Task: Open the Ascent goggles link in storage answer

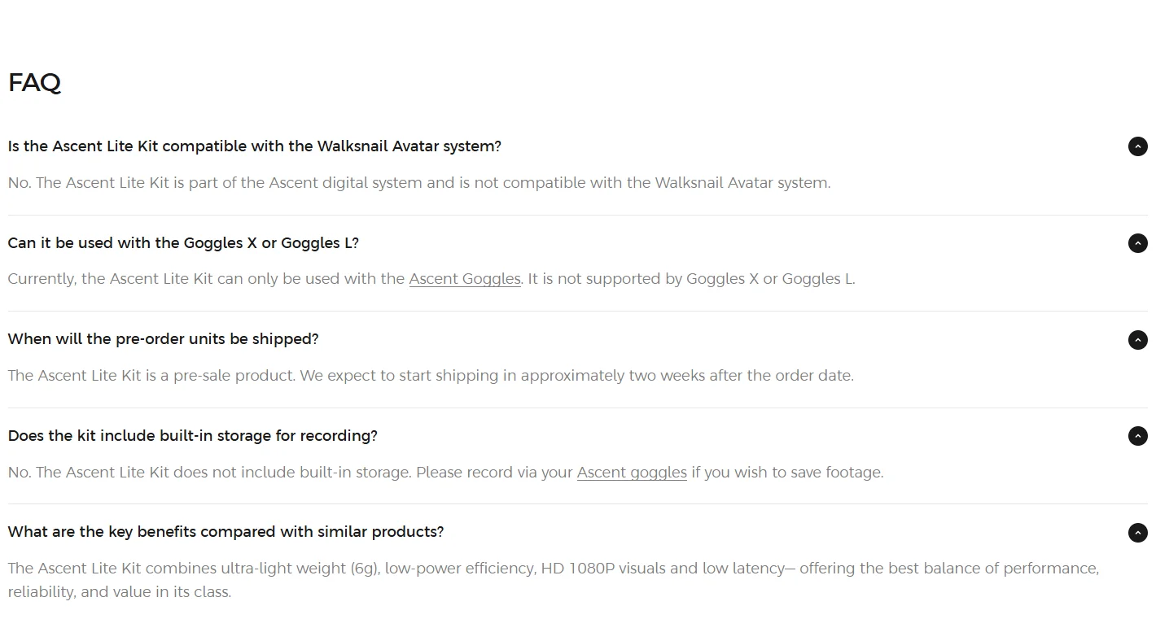Action: pos(632,473)
